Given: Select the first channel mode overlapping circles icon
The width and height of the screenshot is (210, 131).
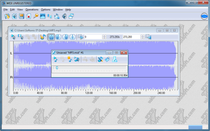Looking at the screenshot, I should pos(51,37).
